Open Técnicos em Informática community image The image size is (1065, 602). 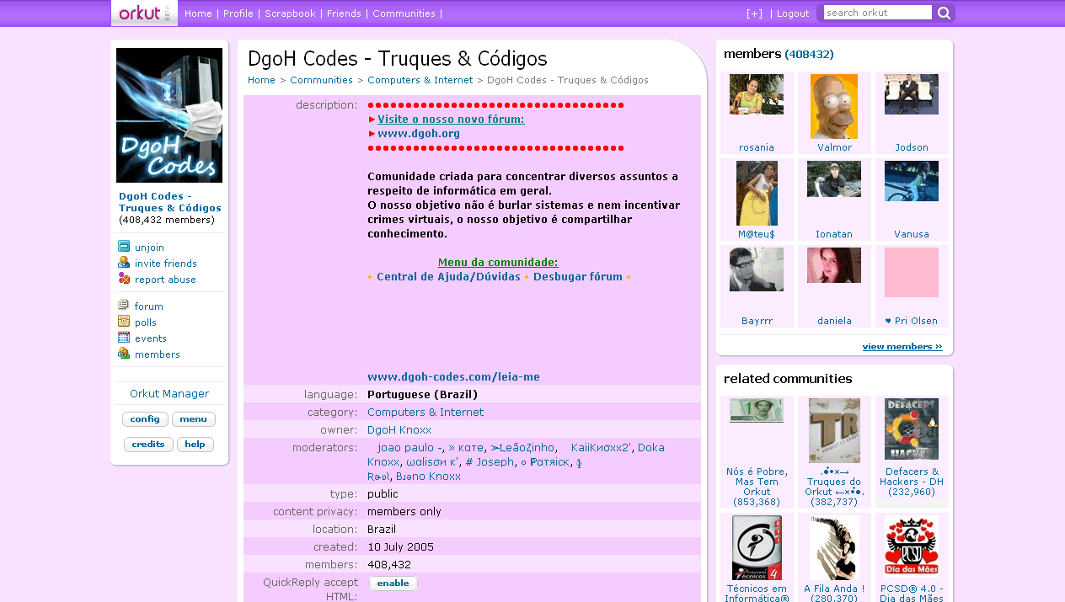point(757,548)
